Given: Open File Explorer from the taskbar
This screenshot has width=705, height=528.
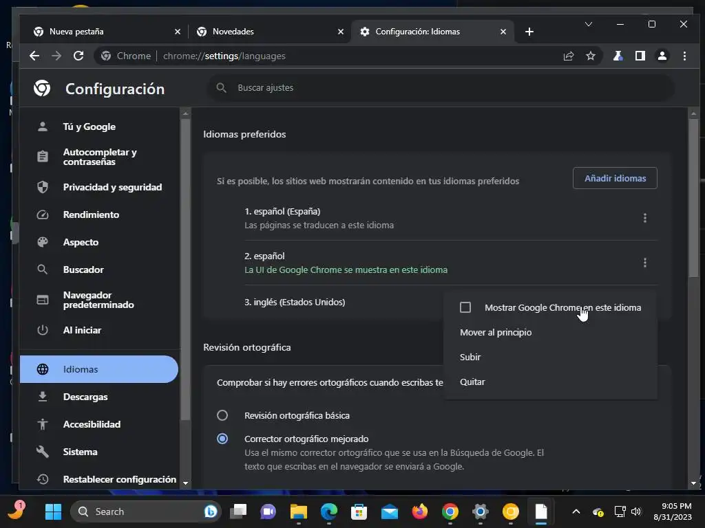Looking at the screenshot, I should (299, 511).
